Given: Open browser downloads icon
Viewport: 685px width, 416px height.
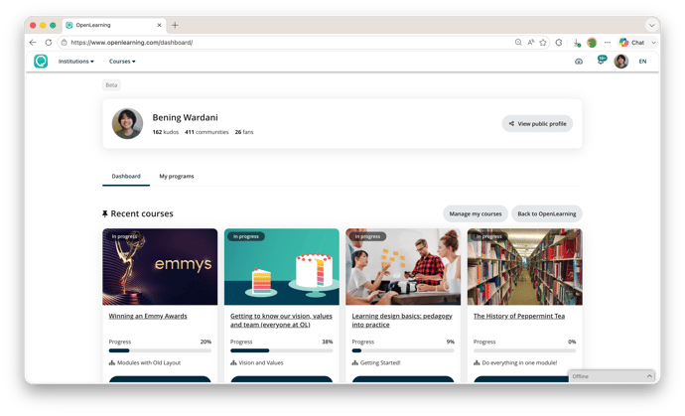Looking at the screenshot, I should click(x=577, y=43).
